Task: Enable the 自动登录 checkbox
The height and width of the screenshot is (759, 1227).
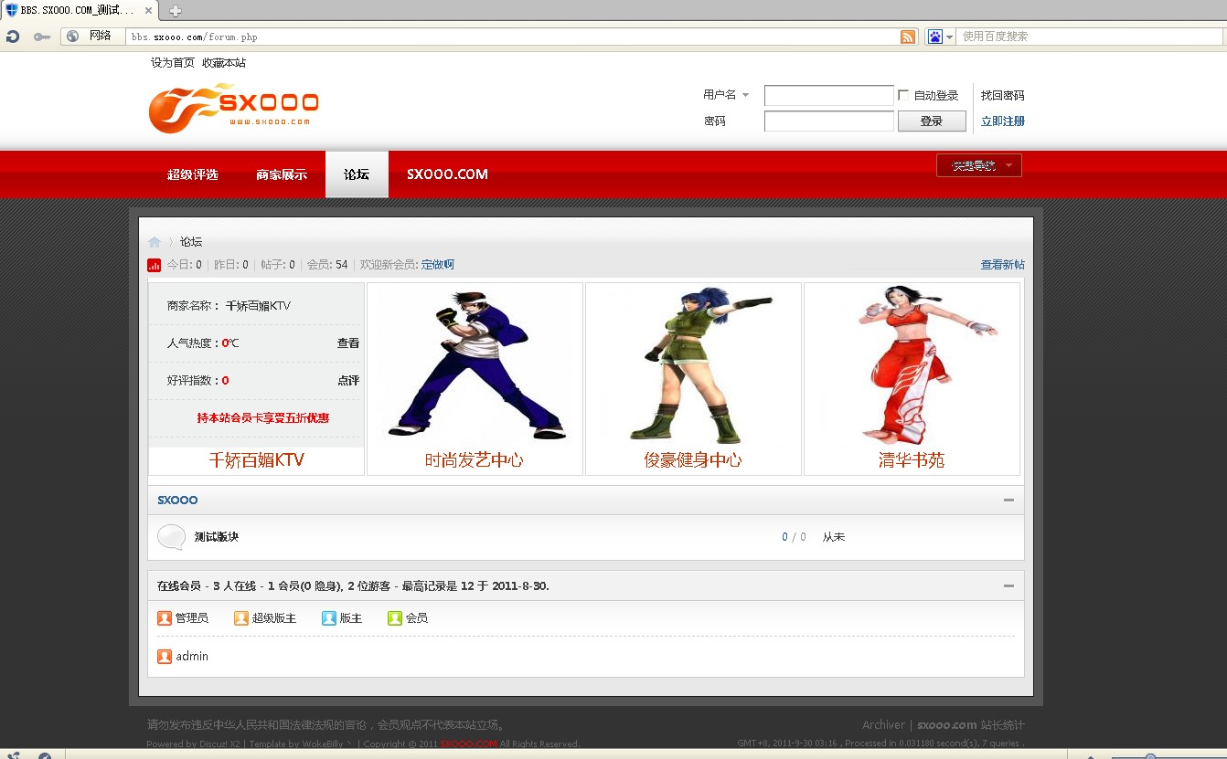Action: pos(903,95)
